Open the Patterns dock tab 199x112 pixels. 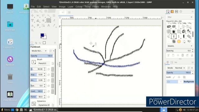(172, 12)
